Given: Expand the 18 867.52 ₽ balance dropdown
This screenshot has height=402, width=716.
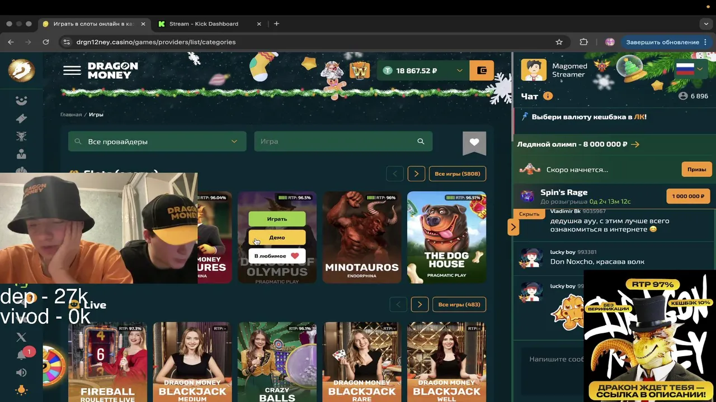Looking at the screenshot, I should click(x=459, y=70).
